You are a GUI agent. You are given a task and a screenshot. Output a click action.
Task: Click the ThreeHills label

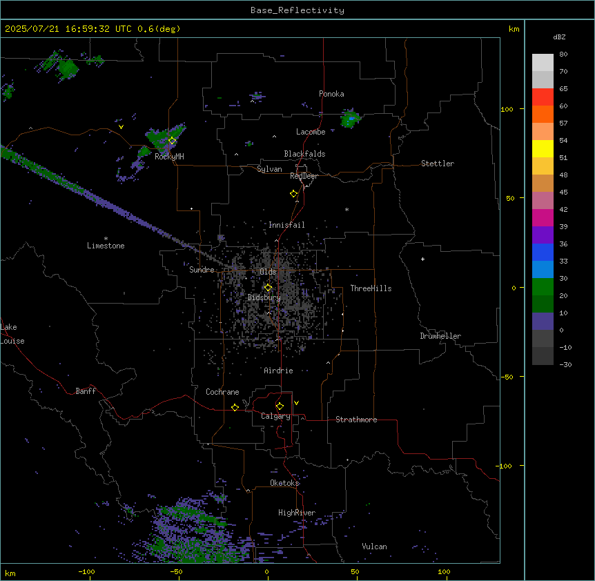[x=371, y=288]
